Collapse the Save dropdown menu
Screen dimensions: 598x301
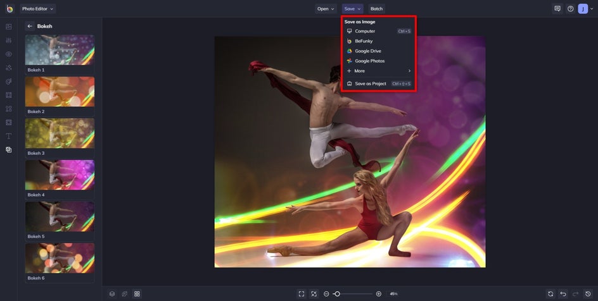coord(352,9)
